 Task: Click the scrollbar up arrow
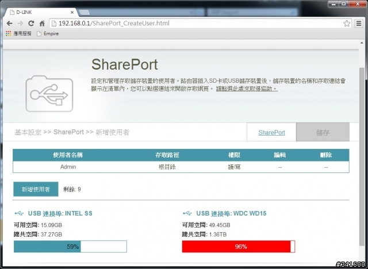[x=362, y=43]
